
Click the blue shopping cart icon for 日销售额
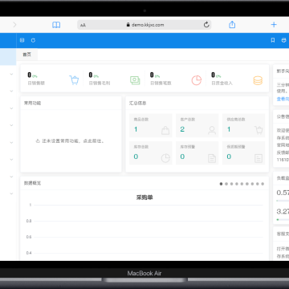(x=74, y=80)
